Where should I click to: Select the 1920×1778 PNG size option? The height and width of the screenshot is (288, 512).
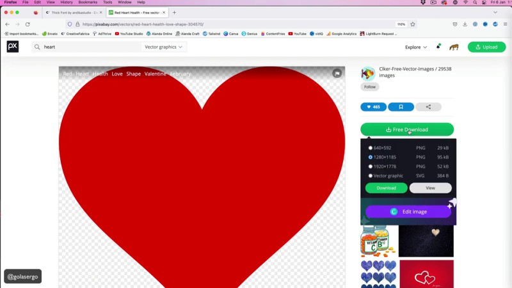[x=371, y=166]
